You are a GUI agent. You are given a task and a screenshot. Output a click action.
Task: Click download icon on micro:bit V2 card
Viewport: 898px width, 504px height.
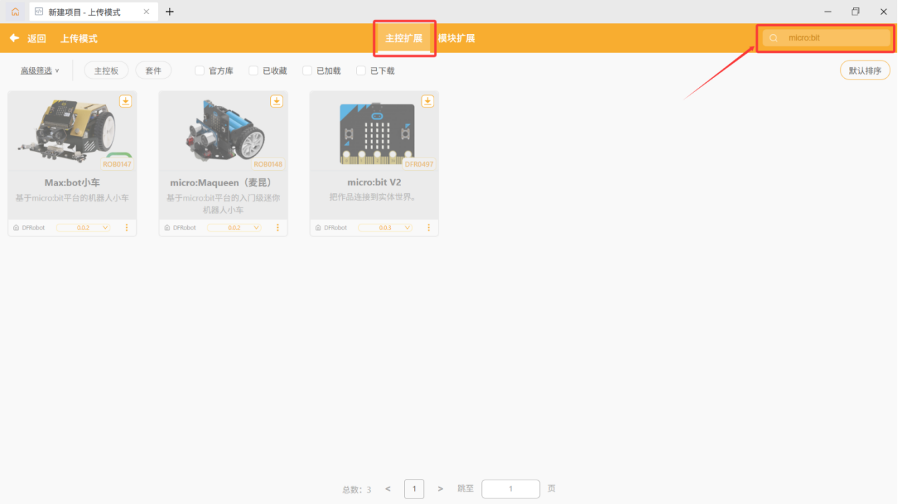coord(427,101)
